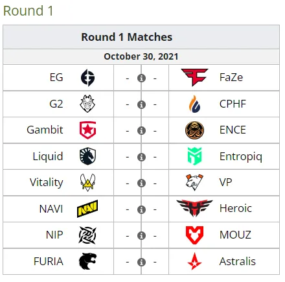This screenshot has width=285, height=282.
Task: Click the Evil Geniuses team logo
Action: [x=87, y=78]
